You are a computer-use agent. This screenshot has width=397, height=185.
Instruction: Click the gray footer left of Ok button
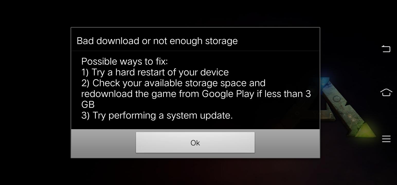[104, 143]
